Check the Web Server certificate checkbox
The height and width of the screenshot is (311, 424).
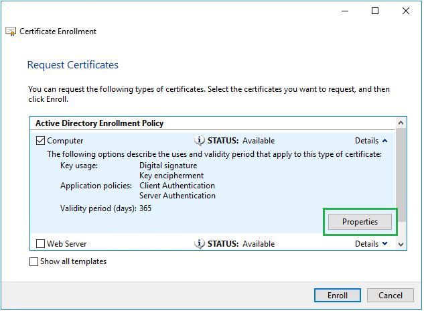coord(41,244)
